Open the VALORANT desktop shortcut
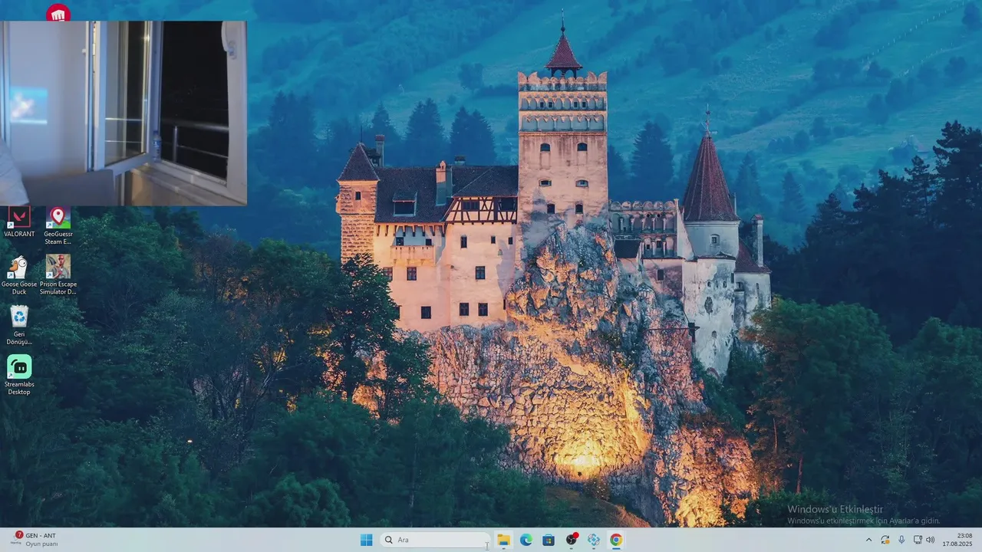The width and height of the screenshot is (982, 552). (x=18, y=222)
